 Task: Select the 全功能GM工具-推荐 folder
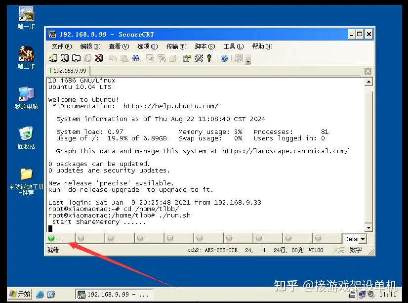click(x=26, y=182)
